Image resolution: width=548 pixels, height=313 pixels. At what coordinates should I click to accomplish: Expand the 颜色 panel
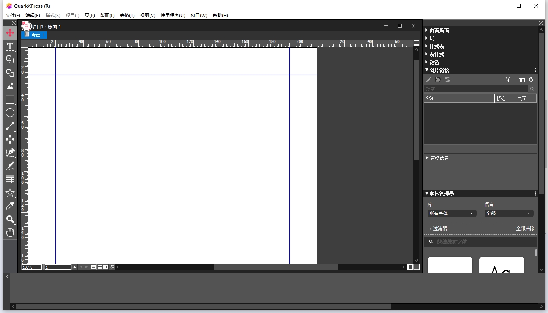coord(427,62)
